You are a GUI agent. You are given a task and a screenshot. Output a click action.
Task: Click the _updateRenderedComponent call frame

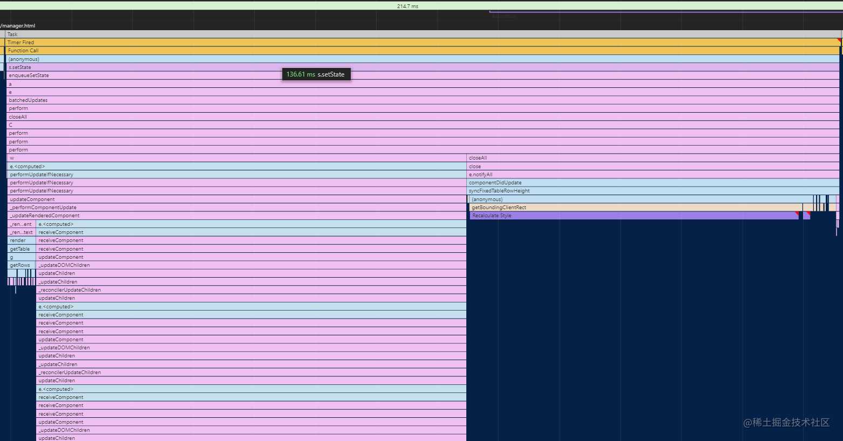pos(237,216)
